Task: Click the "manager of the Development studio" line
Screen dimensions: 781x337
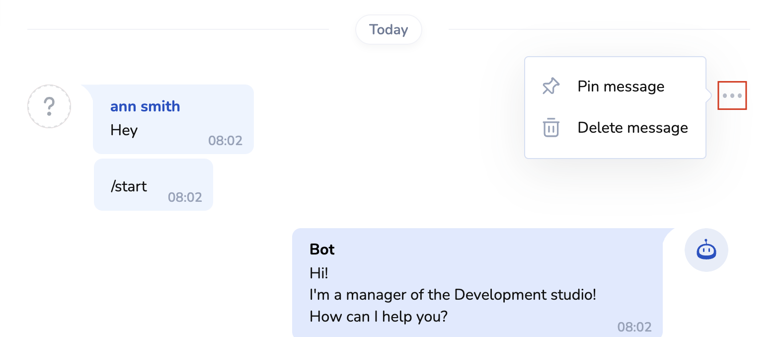Action: tap(452, 295)
